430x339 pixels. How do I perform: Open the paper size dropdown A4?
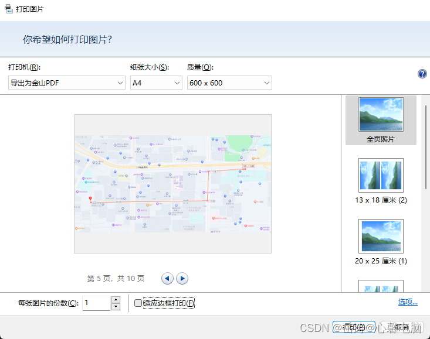(156, 83)
